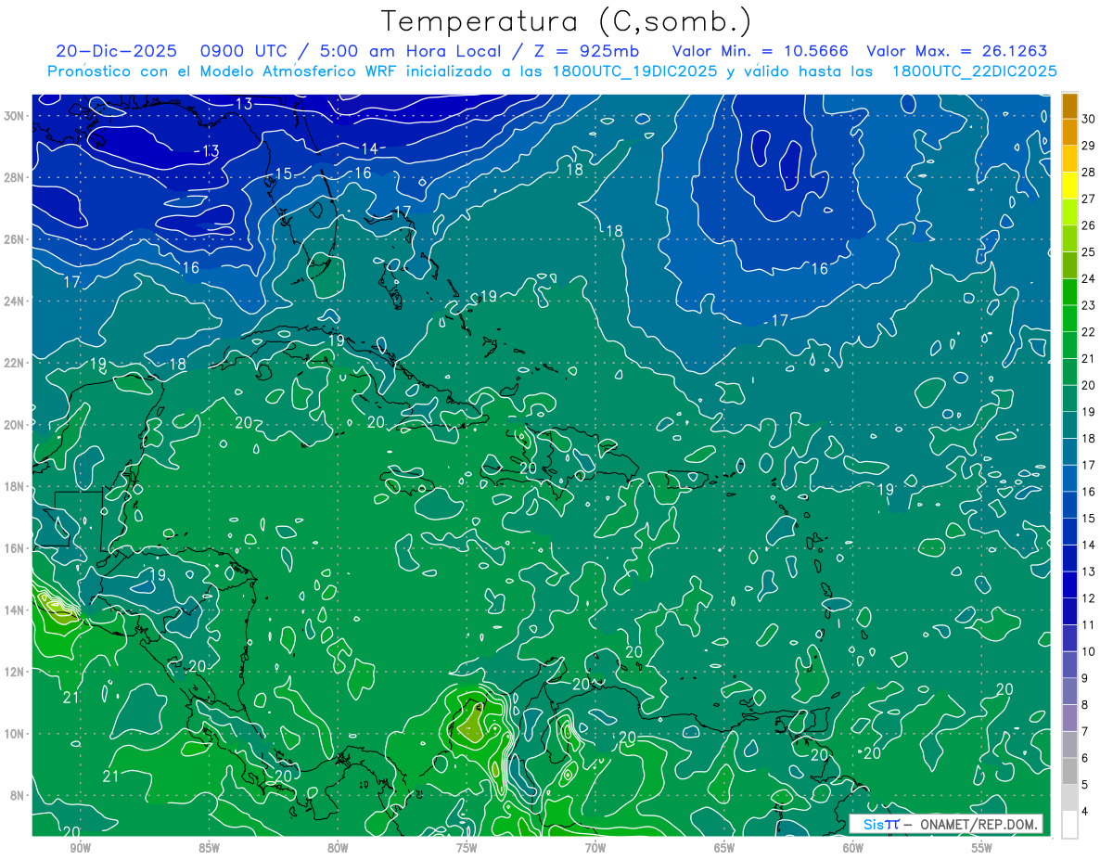1113x860 pixels.
Task: Click the colorbar legend value 6
Action: (1084, 759)
